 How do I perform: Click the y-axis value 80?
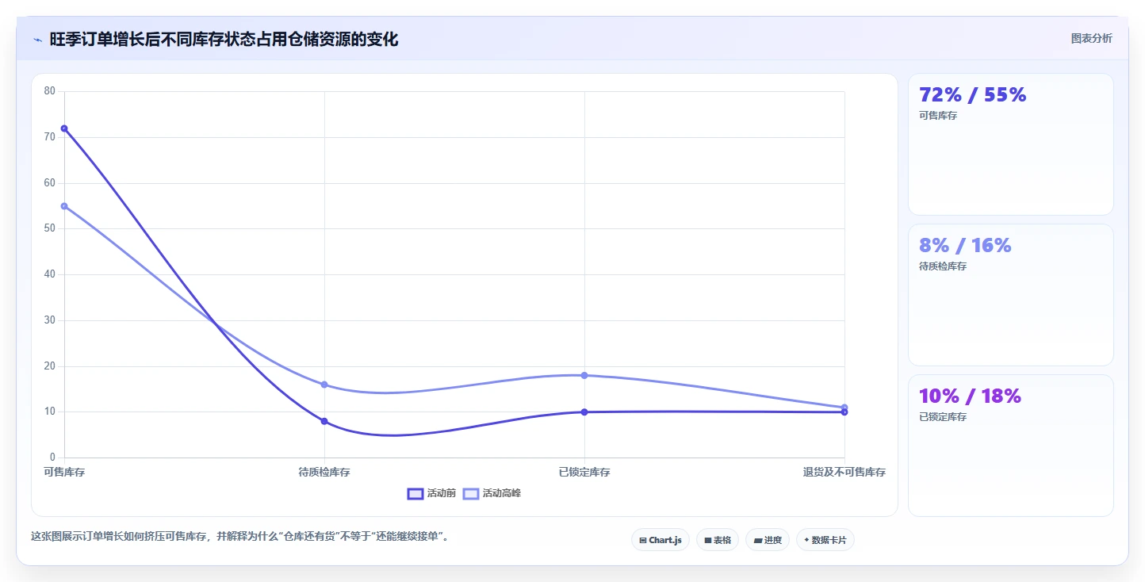[50, 91]
